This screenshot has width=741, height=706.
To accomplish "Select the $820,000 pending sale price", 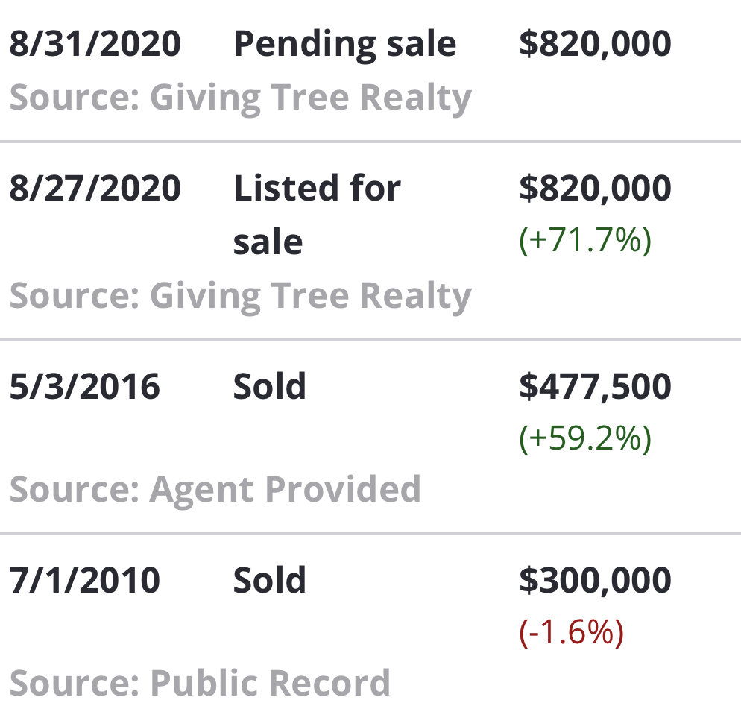I will click(595, 44).
